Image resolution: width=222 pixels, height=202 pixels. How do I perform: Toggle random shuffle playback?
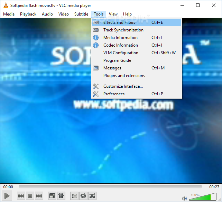[92, 196]
